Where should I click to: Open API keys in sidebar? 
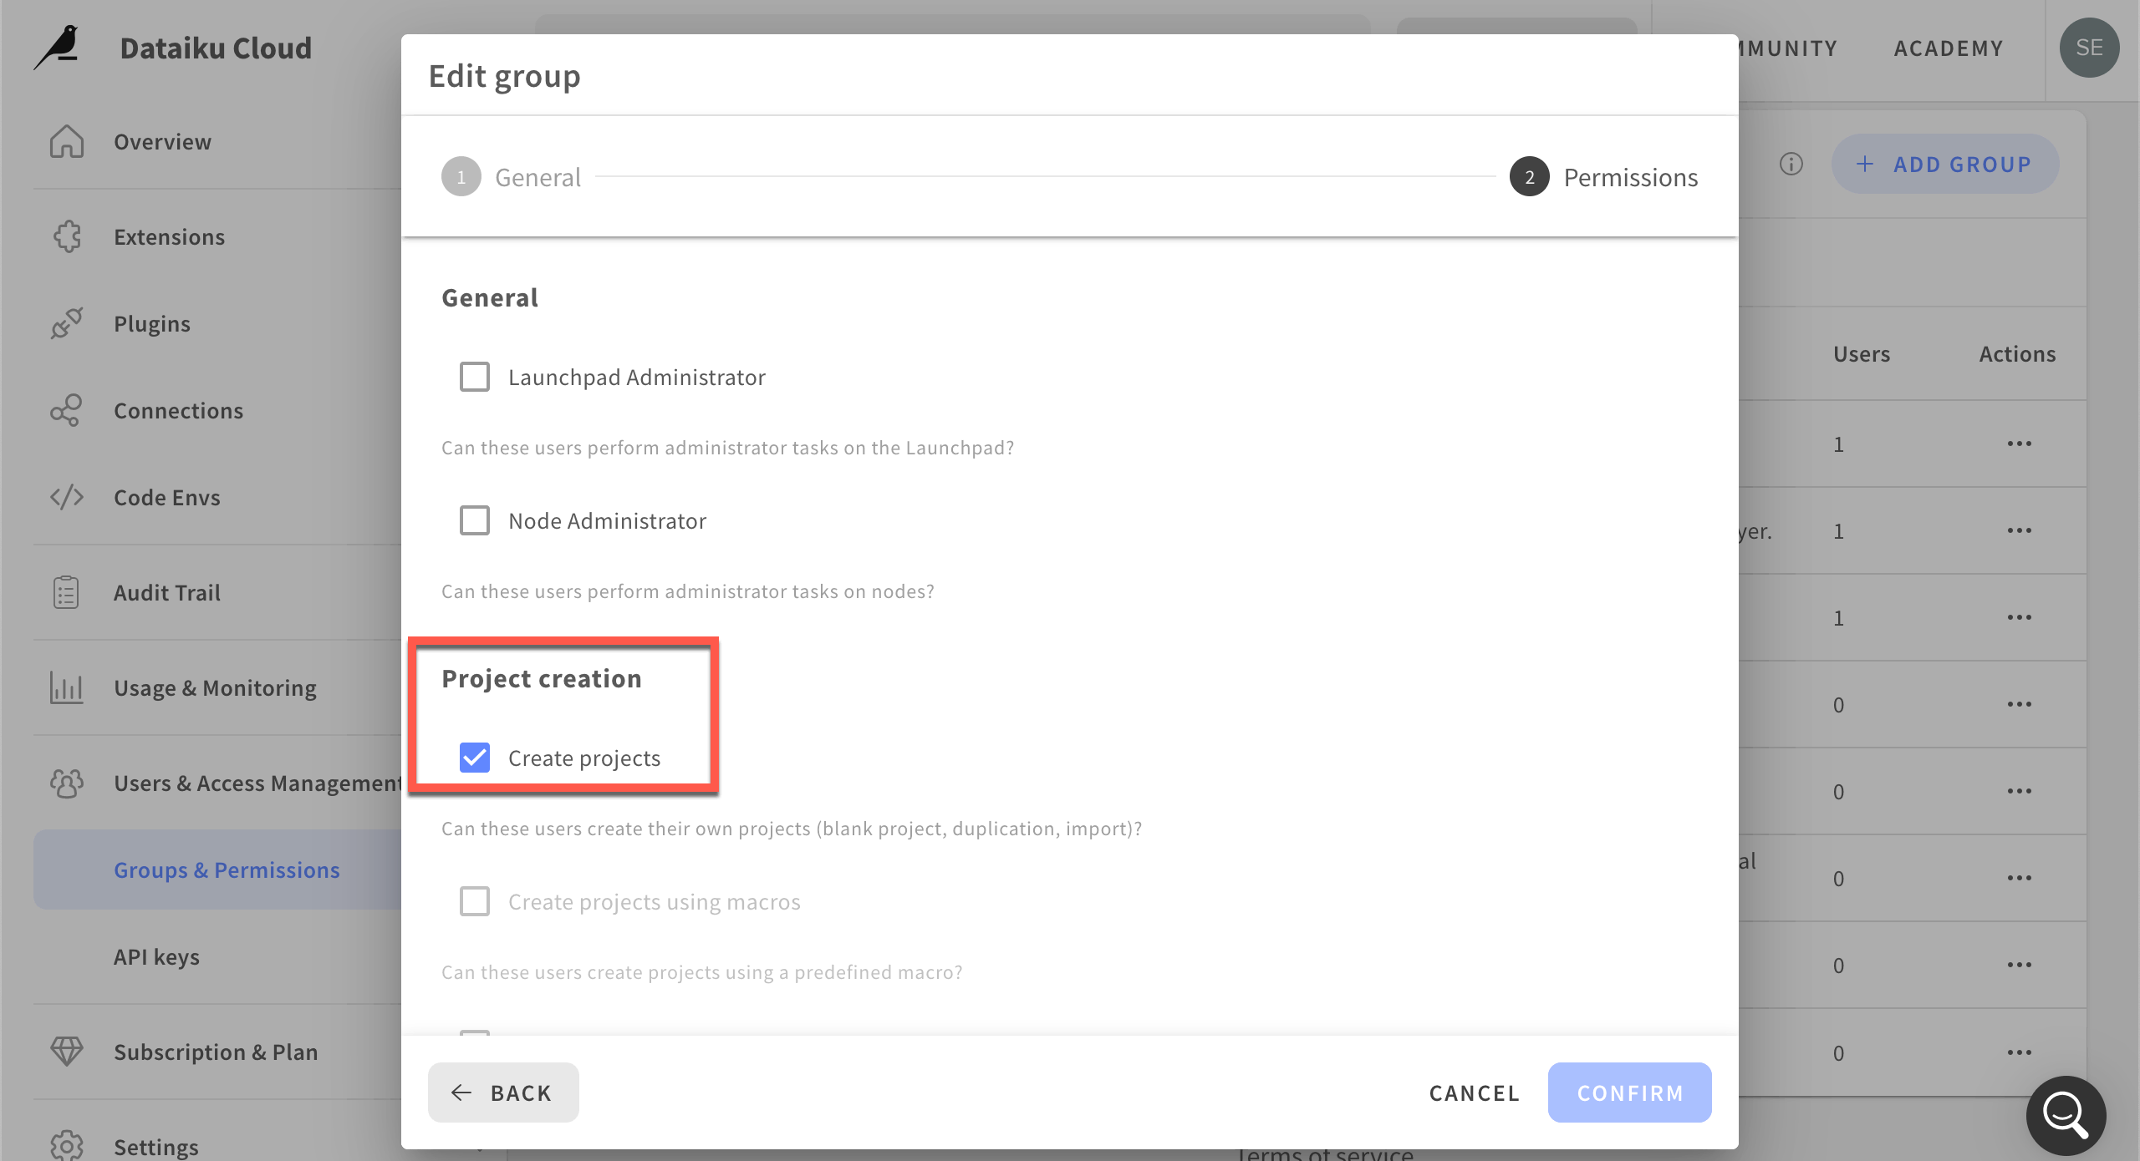tap(156, 956)
